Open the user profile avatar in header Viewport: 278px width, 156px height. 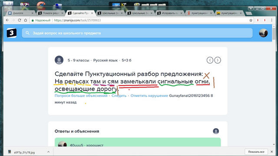[x=263, y=33]
